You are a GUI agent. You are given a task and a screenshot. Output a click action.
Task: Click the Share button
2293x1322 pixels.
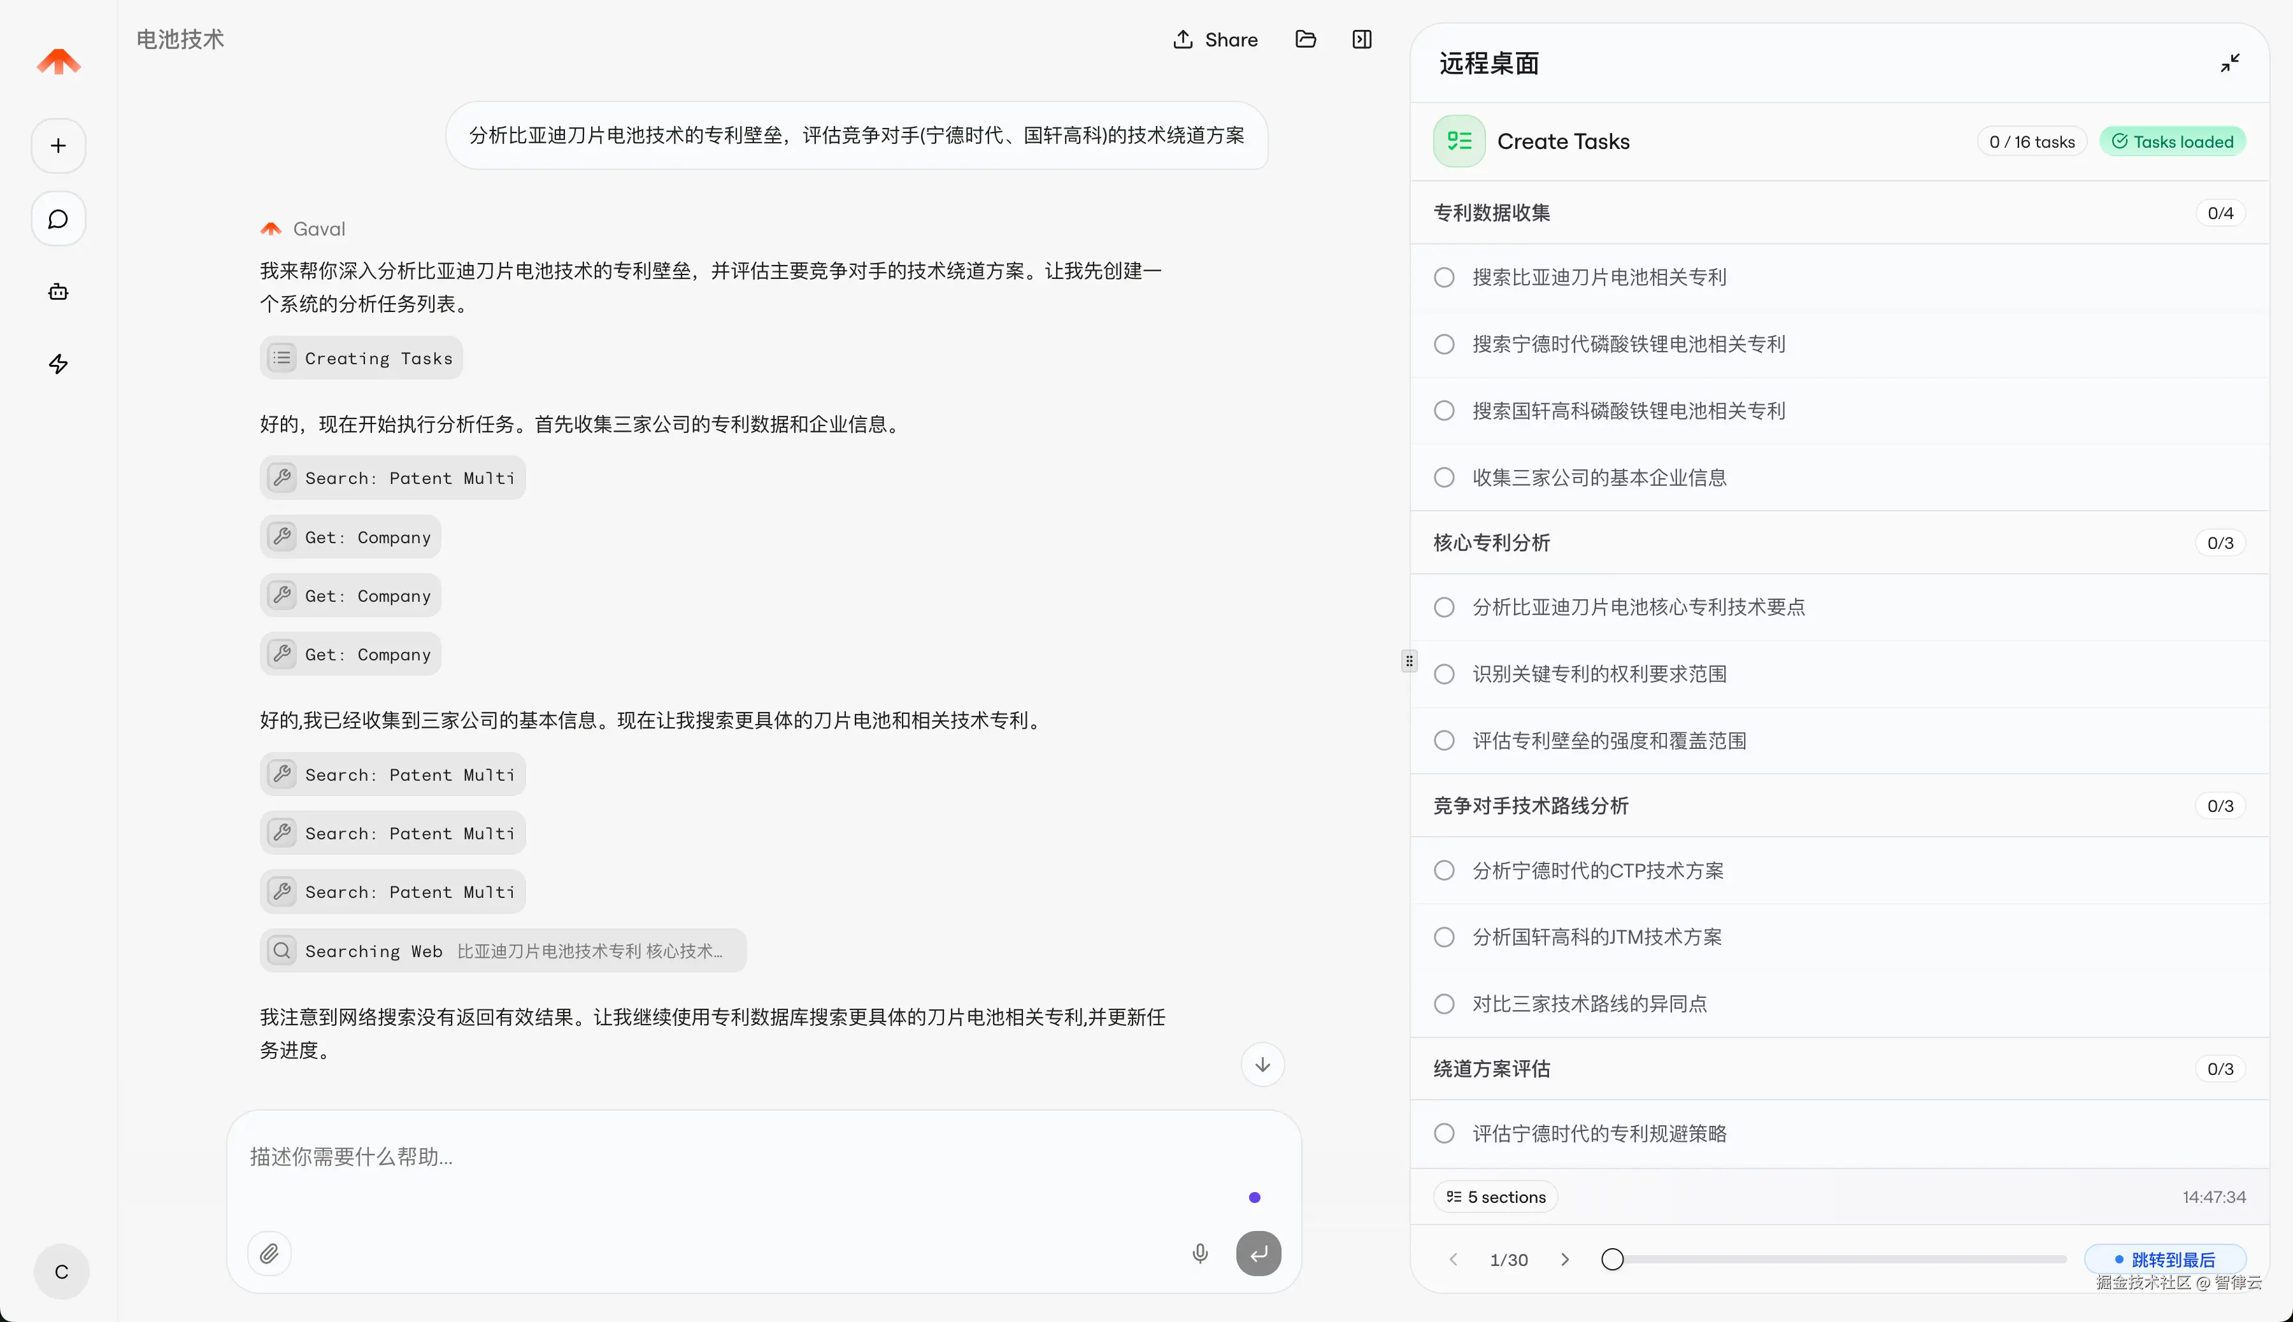(1215, 39)
